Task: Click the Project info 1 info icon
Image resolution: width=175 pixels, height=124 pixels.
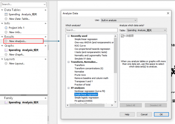Action: click(x=6, y=28)
